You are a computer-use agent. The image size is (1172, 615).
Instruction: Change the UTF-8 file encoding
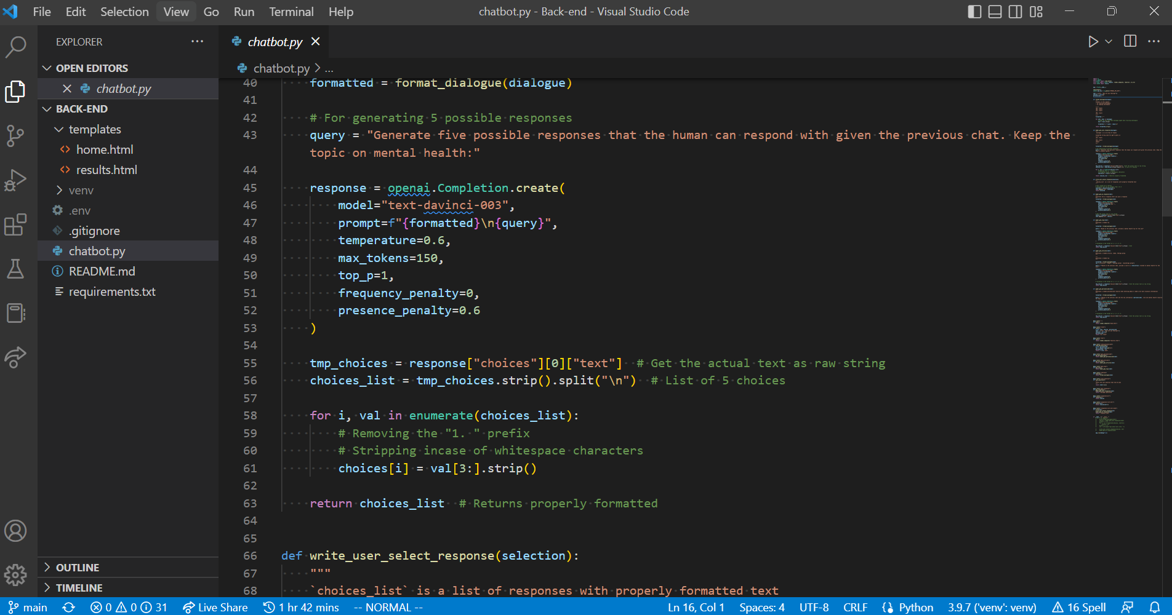click(x=814, y=607)
